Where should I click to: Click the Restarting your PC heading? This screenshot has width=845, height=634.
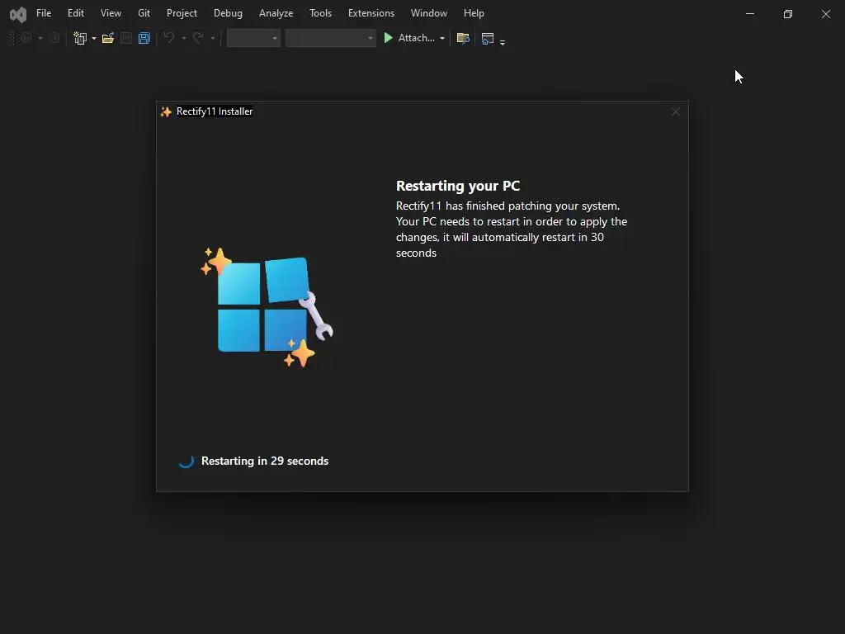(458, 186)
